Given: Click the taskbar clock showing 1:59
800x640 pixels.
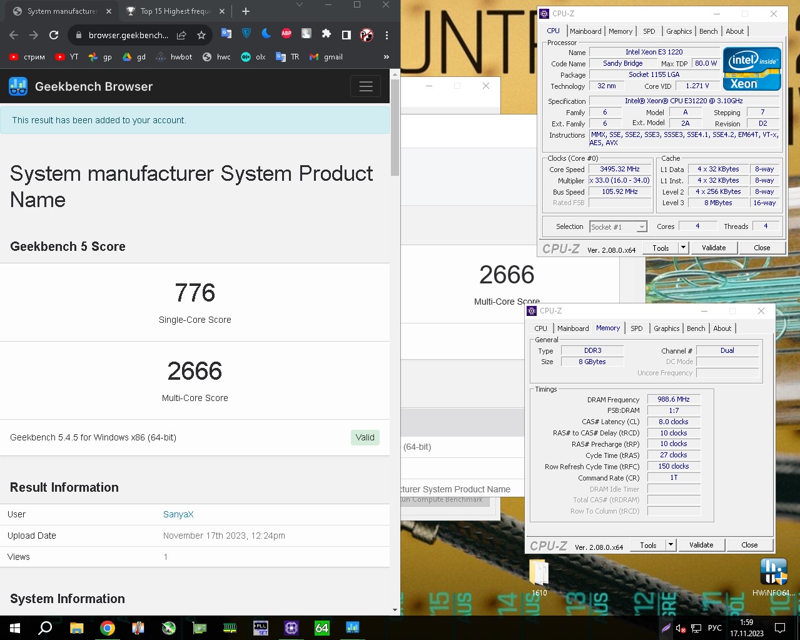Looking at the screenshot, I should pos(747,627).
